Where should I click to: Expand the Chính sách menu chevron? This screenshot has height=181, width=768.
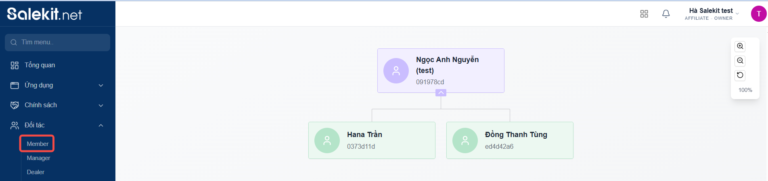pos(101,105)
